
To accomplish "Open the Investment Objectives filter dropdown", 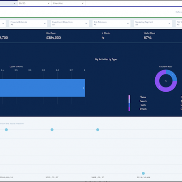I will [x=70, y=23].
